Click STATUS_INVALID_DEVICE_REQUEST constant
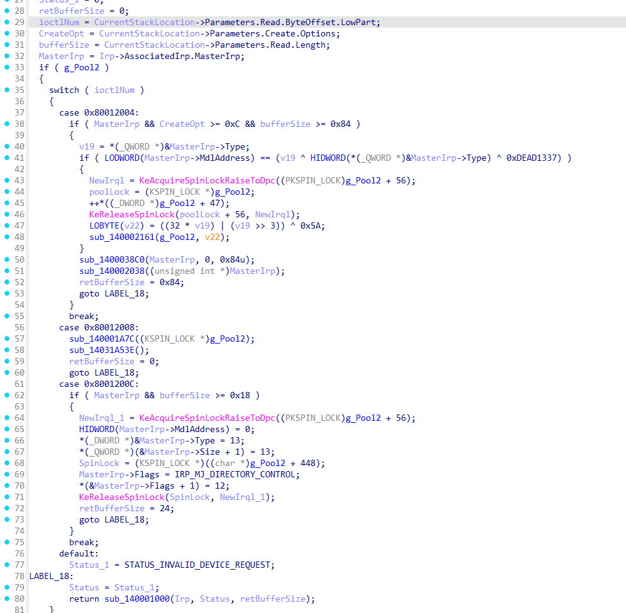 [x=197, y=565]
